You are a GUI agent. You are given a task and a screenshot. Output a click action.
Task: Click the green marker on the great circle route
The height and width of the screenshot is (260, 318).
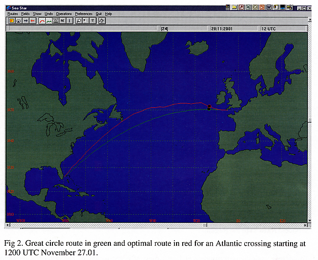209,109
